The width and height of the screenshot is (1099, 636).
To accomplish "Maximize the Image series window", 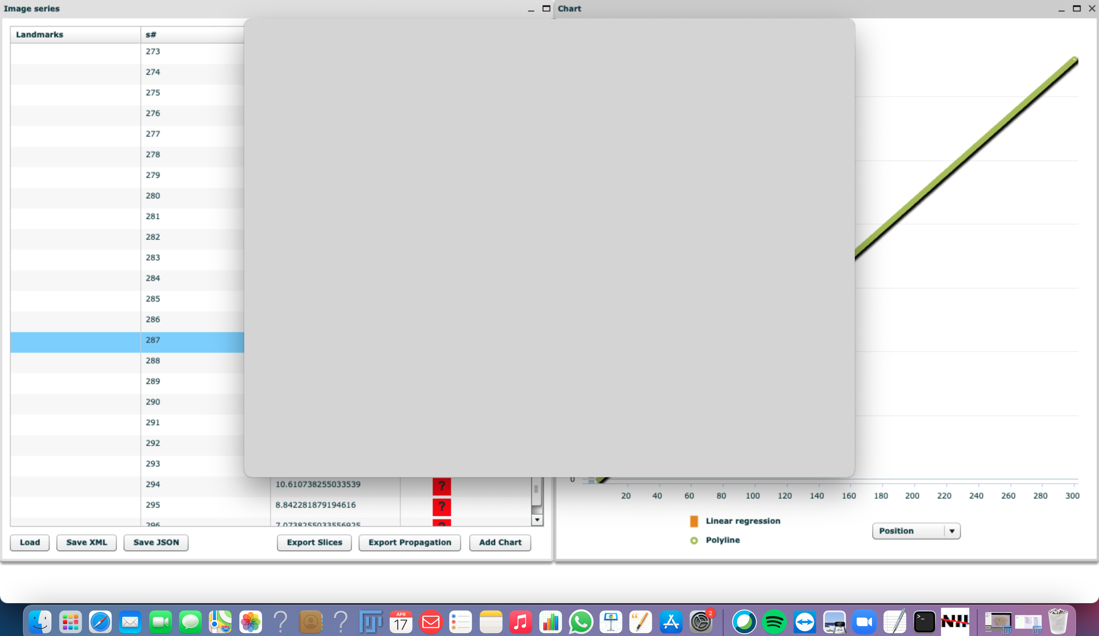I will tap(546, 8).
